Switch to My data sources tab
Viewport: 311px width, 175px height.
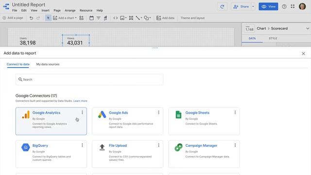pyautogui.click(x=48, y=64)
